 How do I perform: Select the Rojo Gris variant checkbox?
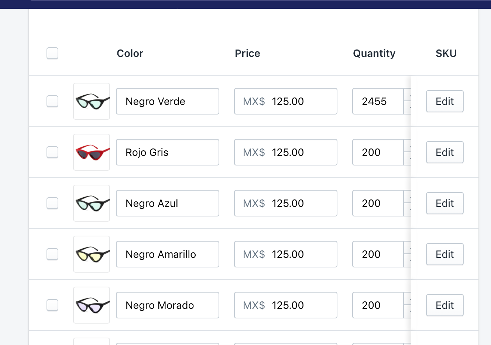click(x=52, y=152)
